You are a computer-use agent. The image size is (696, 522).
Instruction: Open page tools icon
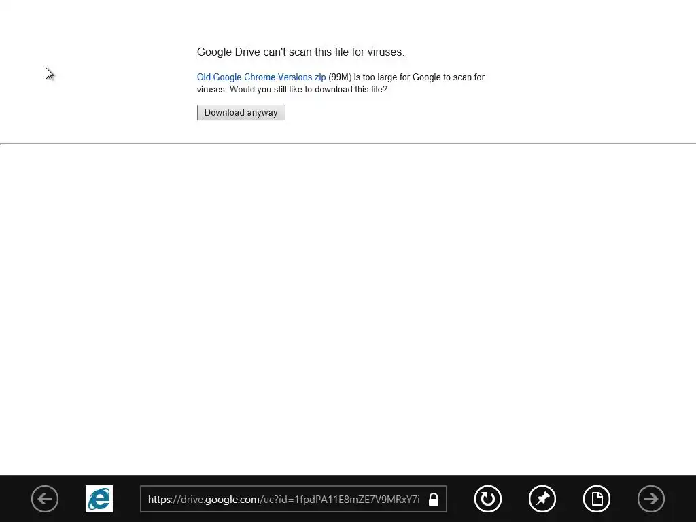tap(597, 499)
